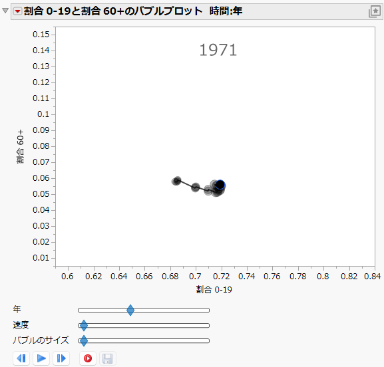Click the 0.72 X axis tick label

point(222,277)
